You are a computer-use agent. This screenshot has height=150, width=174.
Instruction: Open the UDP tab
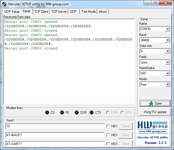[73, 12]
